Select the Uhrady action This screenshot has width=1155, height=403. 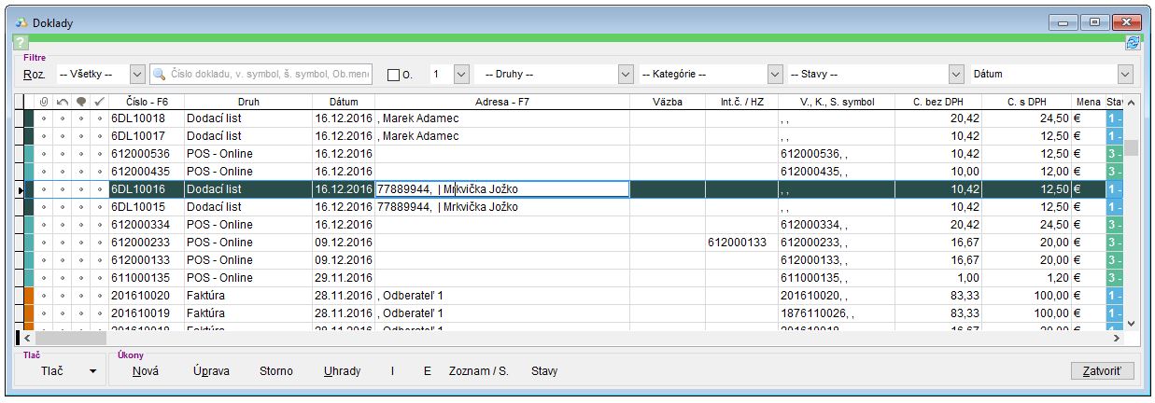pos(342,371)
